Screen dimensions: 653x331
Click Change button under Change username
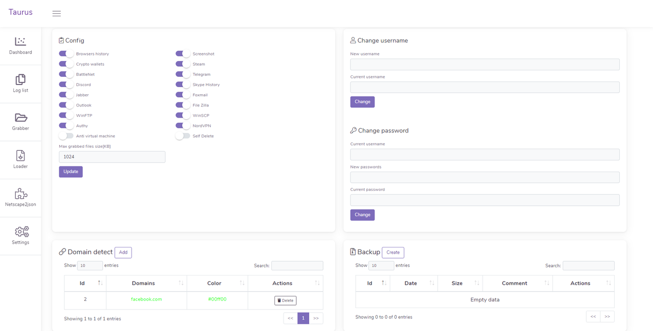(x=362, y=102)
